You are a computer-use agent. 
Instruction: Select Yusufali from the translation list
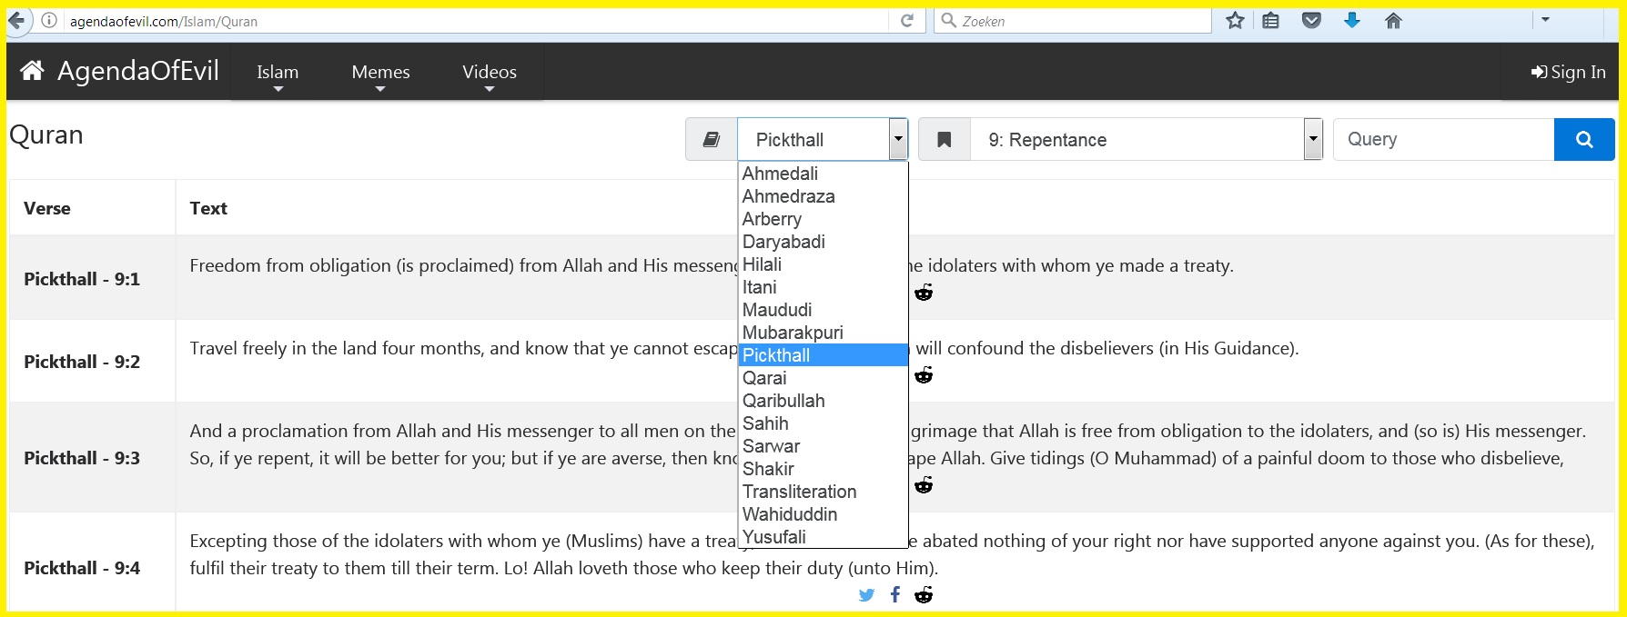click(774, 537)
